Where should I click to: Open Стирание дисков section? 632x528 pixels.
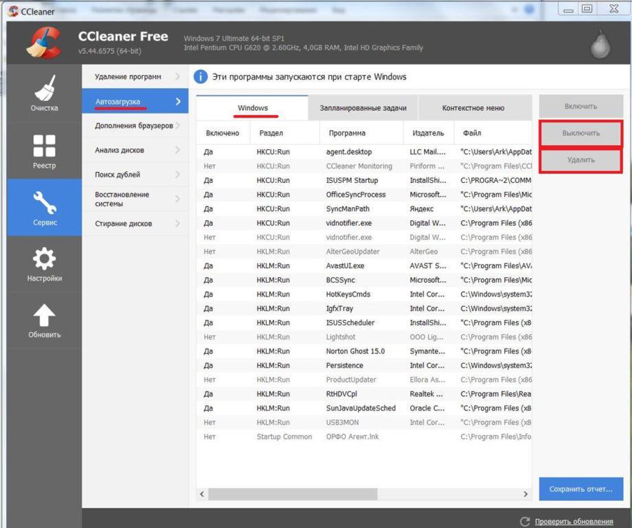(135, 223)
